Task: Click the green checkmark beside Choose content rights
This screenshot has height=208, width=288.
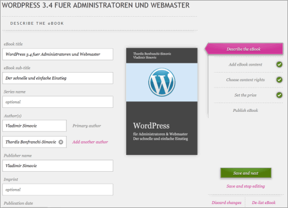Action: pyautogui.click(x=279, y=80)
